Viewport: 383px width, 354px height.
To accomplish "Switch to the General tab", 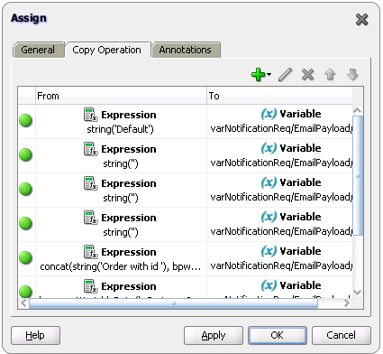I will point(38,50).
